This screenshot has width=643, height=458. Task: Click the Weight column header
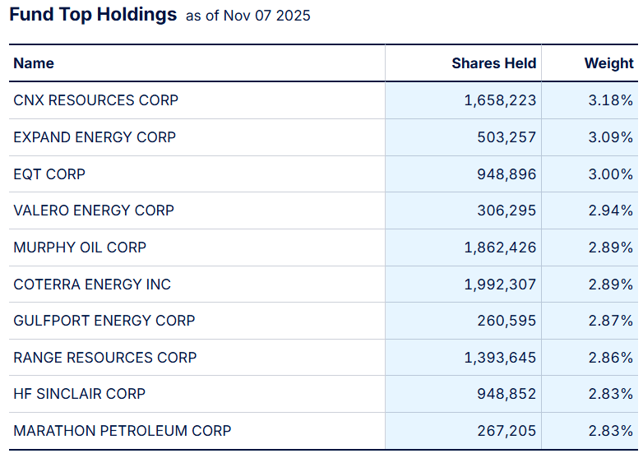tap(608, 63)
